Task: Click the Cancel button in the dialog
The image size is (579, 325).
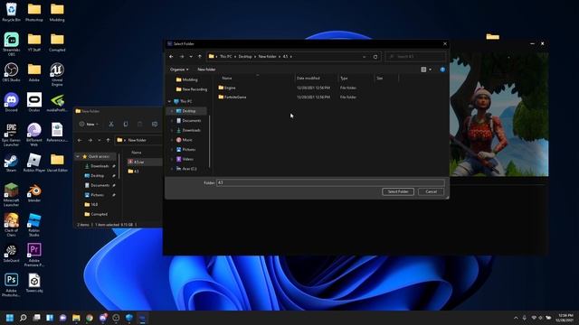Action: tap(431, 191)
